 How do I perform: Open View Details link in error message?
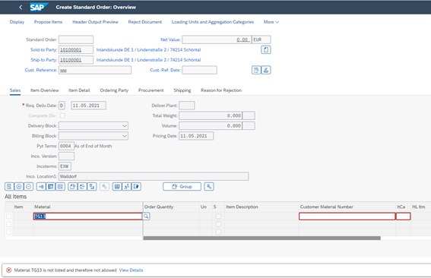coord(131,270)
